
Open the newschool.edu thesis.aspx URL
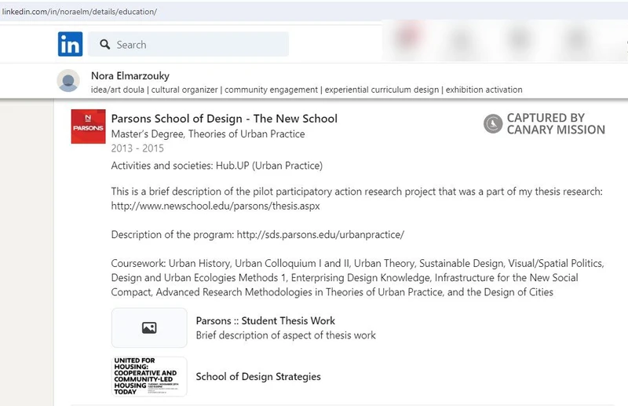[x=215, y=206]
